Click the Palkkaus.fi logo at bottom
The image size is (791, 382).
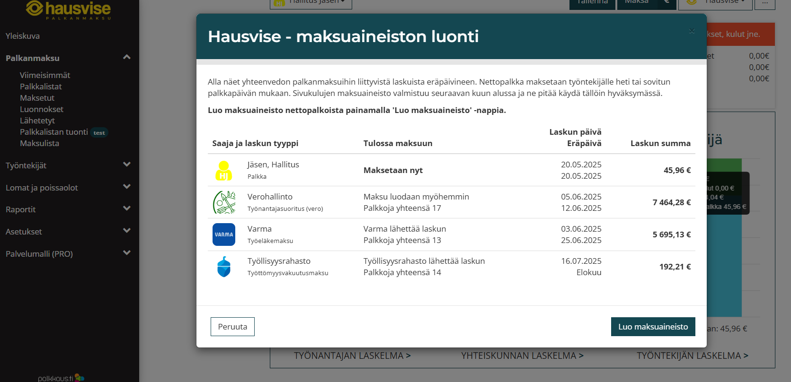point(61,378)
